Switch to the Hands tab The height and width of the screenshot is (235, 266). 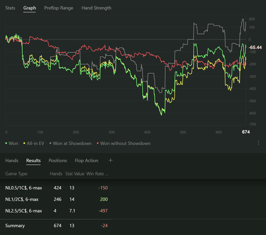click(x=12, y=160)
